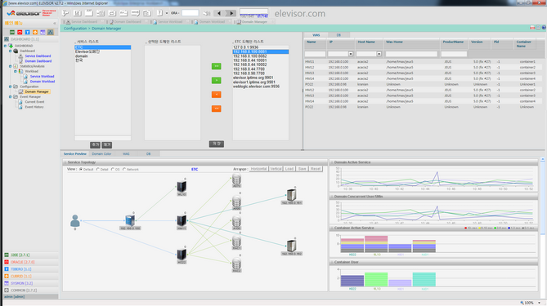Collapse main menu sidebar with double chevron

coord(55,24)
